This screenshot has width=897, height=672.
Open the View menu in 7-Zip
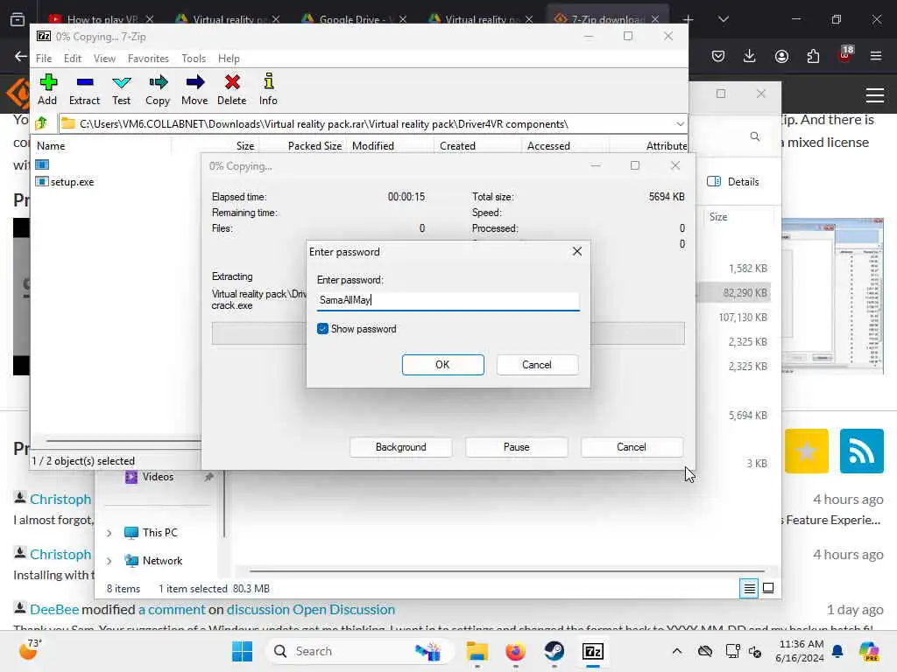pyautogui.click(x=105, y=59)
